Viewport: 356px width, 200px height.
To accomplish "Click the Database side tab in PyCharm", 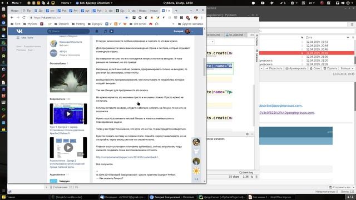I will pyautogui.click(x=257, y=56).
